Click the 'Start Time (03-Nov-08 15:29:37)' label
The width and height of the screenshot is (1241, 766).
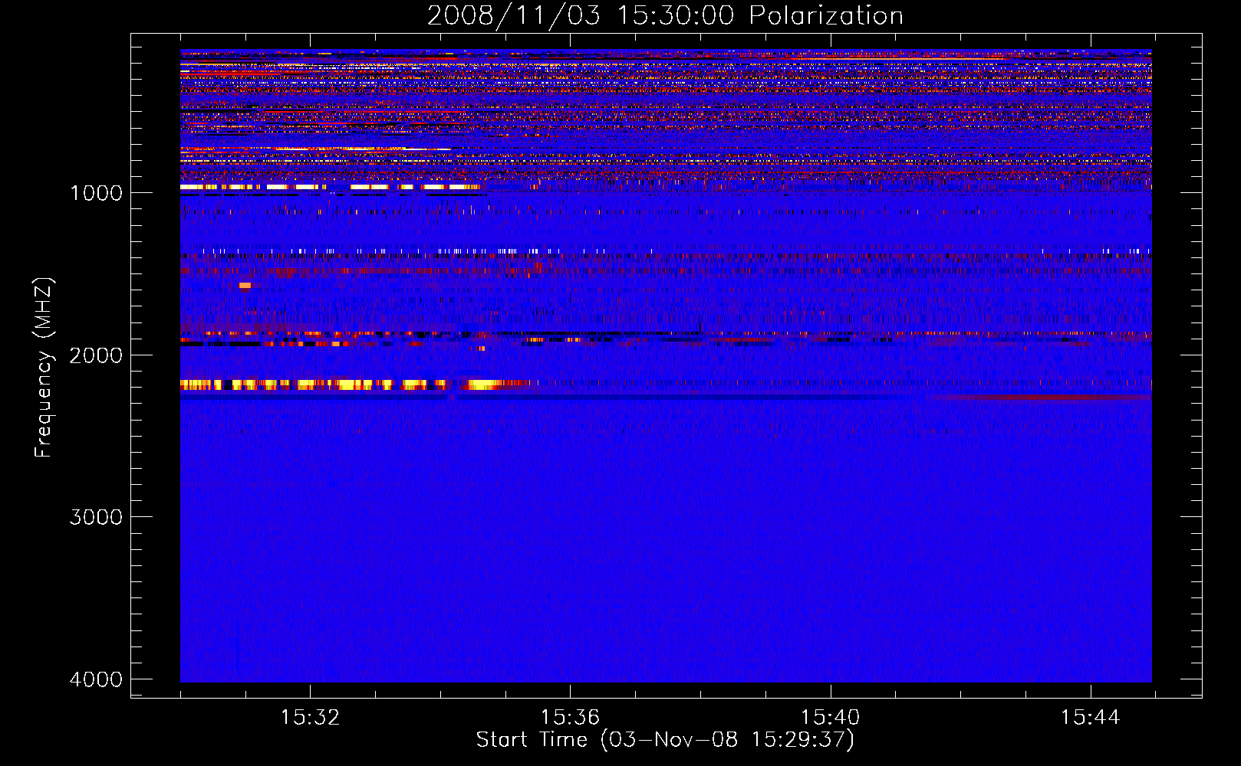tap(665, 740)
